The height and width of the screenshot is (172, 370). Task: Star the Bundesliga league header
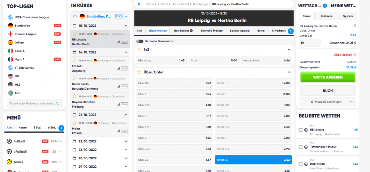click(x=75, y=16)
